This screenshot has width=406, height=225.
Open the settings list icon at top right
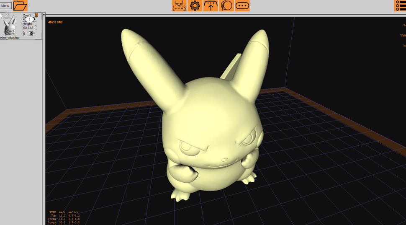coord(400,5)
